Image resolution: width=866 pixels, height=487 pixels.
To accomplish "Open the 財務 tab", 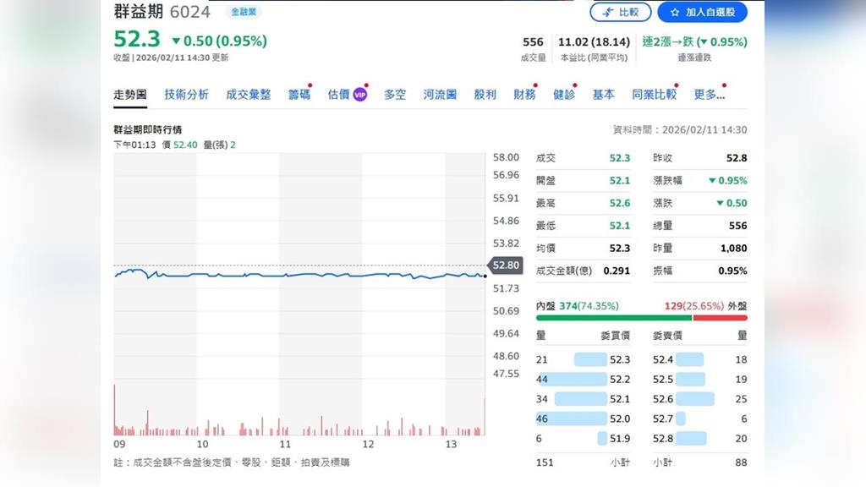I will pos(524,95).
